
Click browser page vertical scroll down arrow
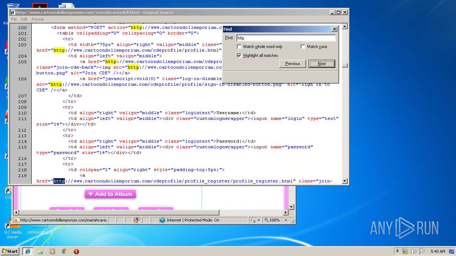291,207
